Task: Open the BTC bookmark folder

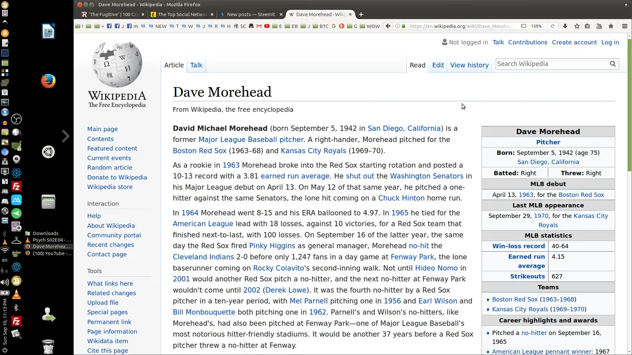Action: point(320,26)
